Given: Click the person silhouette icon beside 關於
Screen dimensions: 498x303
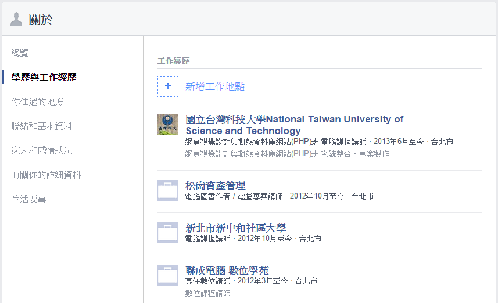Looking at the screenshot, I should coord(16,19).
